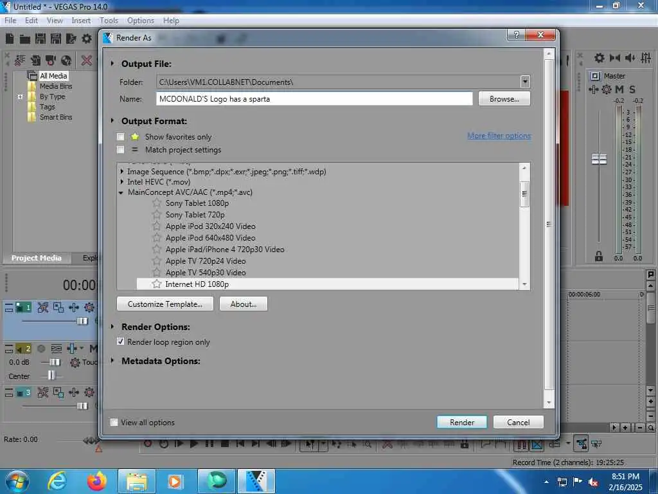
Task: Expand Intel HEVC format group
Action: pos(121,182)
